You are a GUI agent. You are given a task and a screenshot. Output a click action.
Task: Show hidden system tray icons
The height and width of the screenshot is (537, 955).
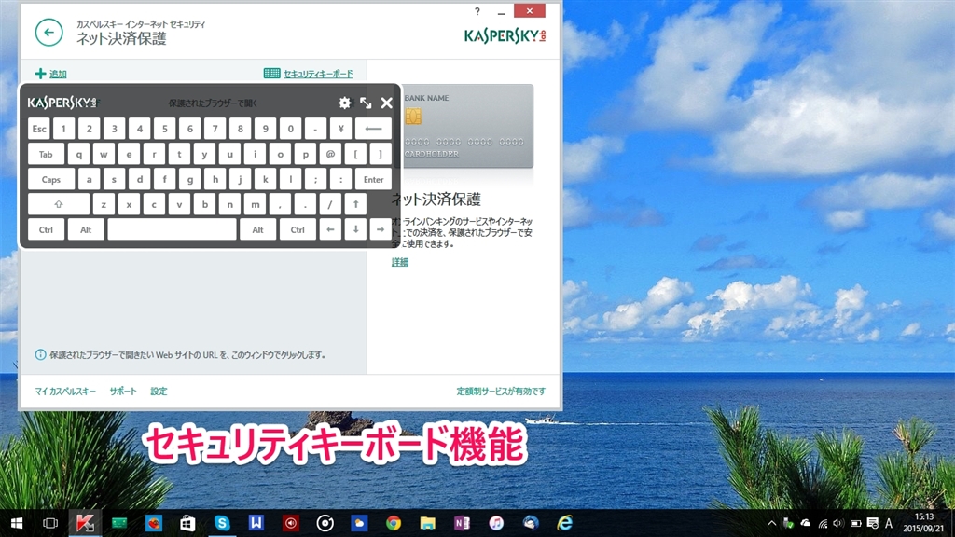(x=771, y=524)
